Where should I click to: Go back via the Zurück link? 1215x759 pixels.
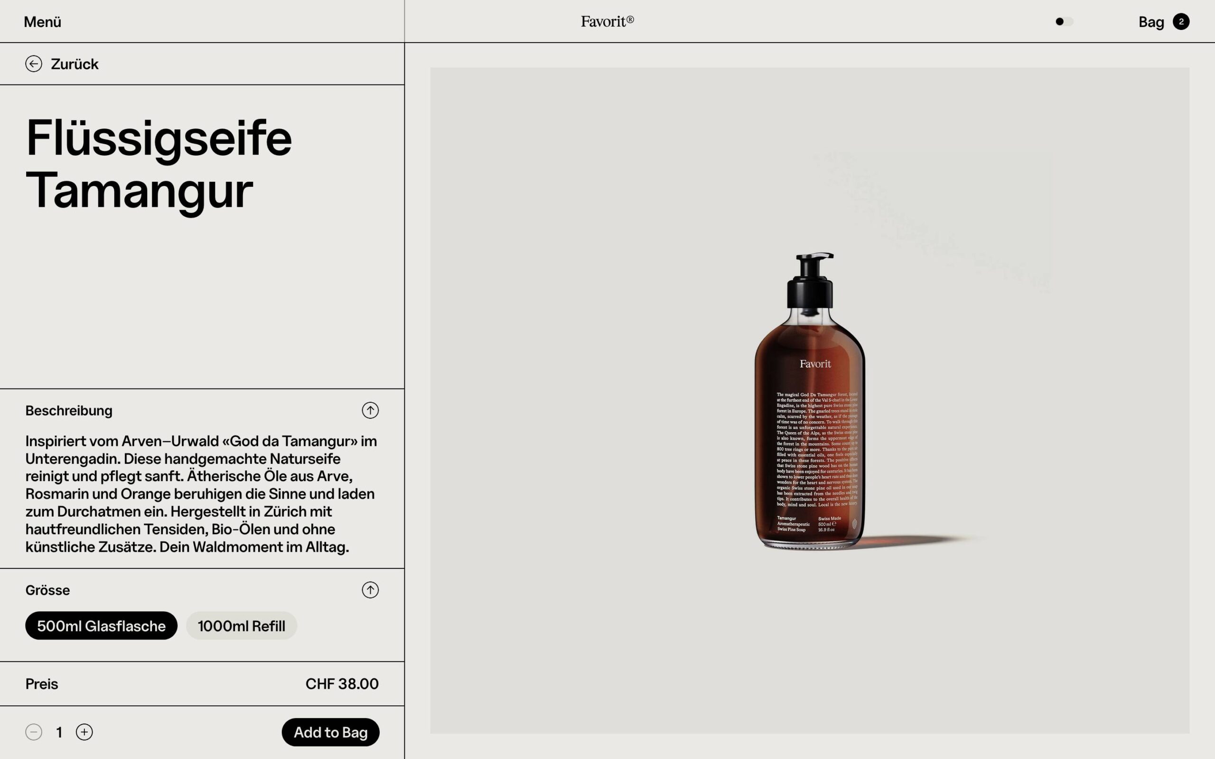(75, 64)
